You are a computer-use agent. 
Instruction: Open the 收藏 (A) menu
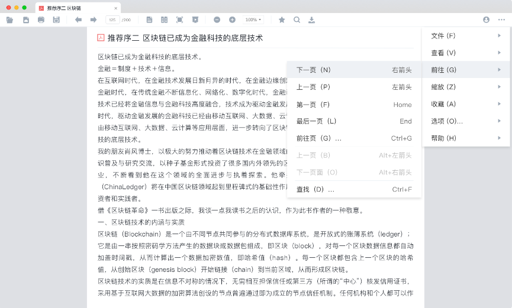click(x=466, y=104)
